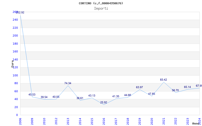
Task: Select the 2018 year tick label
Action: click(x=128, y=121)
